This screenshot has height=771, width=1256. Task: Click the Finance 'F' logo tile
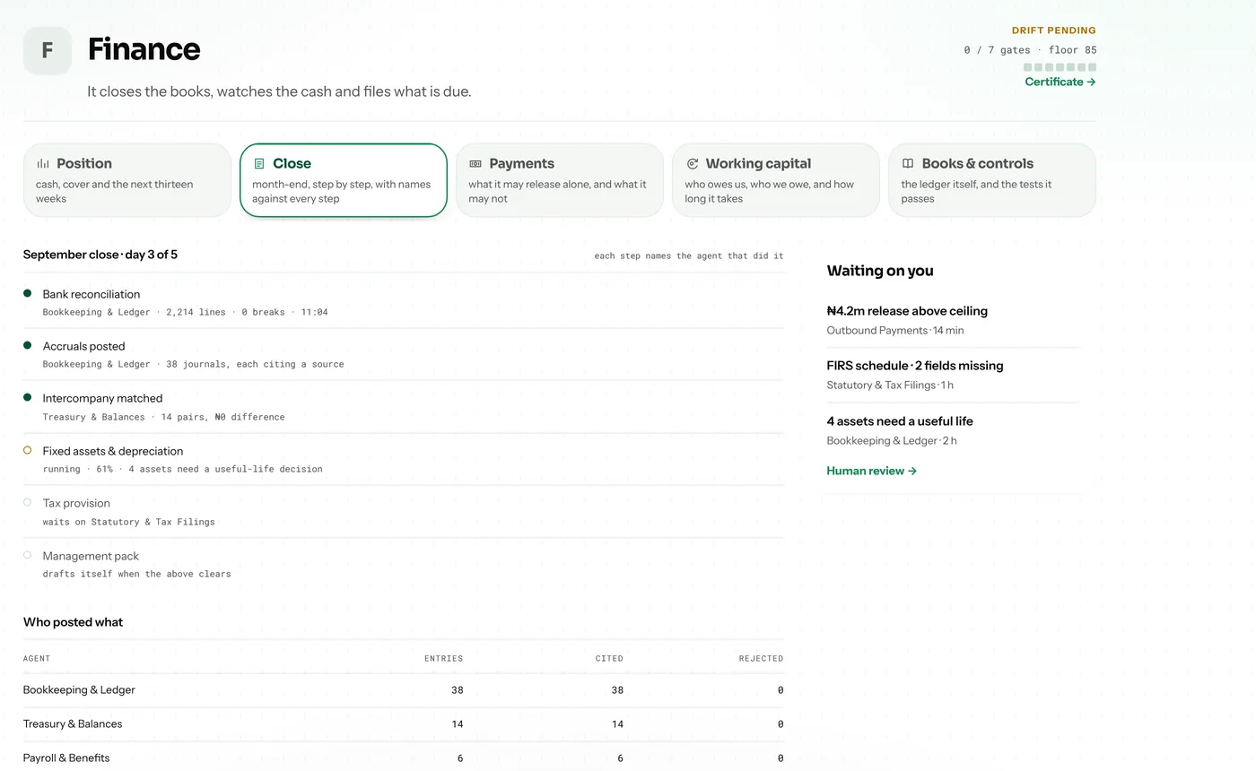[x=48, y=50]
